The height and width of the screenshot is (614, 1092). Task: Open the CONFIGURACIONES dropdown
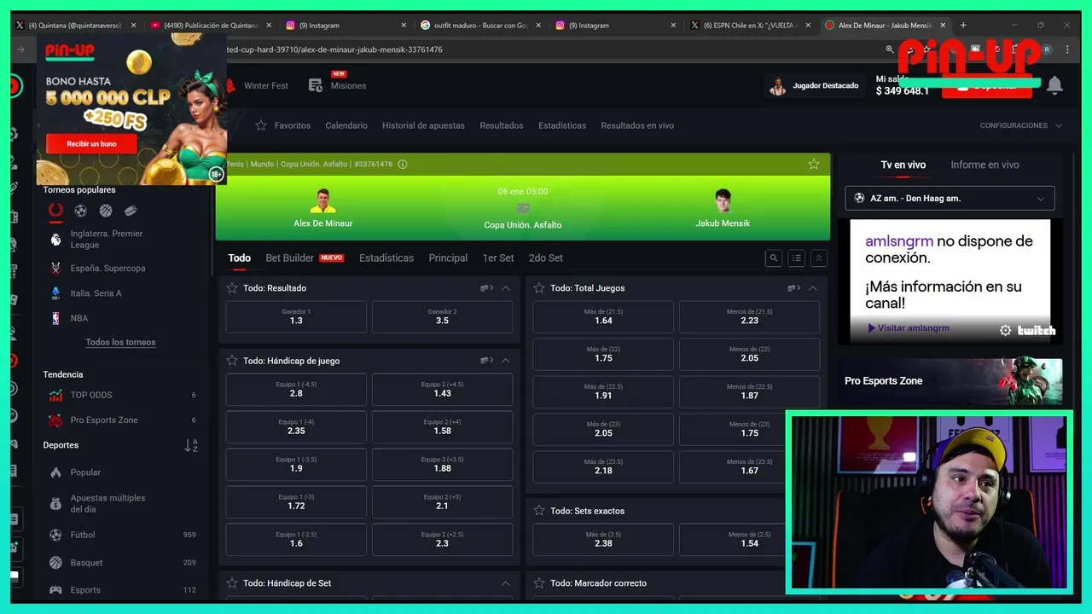1021,125
